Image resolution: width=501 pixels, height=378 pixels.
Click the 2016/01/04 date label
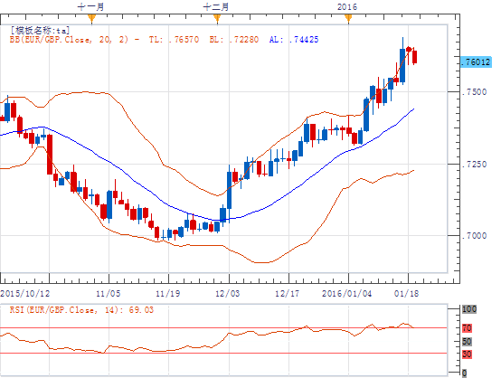347,293
